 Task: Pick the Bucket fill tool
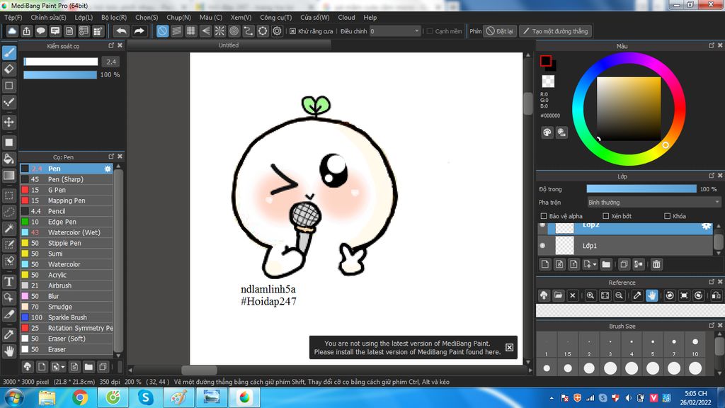(x=9, y=159)
